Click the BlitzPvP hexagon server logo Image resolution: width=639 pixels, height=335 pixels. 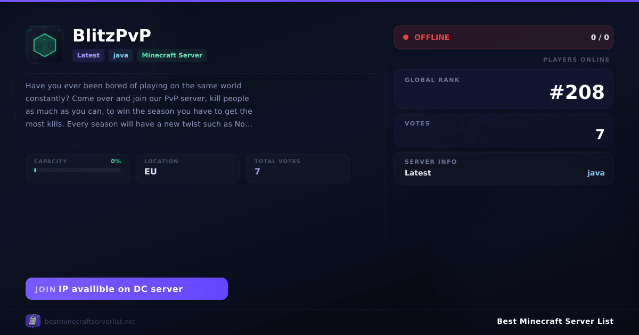[x=45, y=45]
